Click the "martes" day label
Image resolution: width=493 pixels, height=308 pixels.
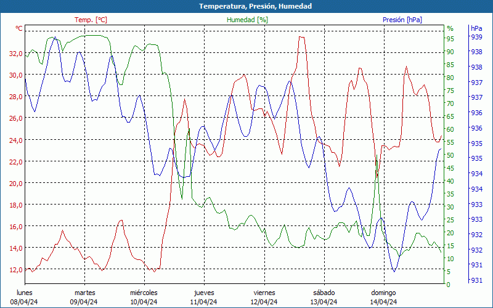pos(85,293)
